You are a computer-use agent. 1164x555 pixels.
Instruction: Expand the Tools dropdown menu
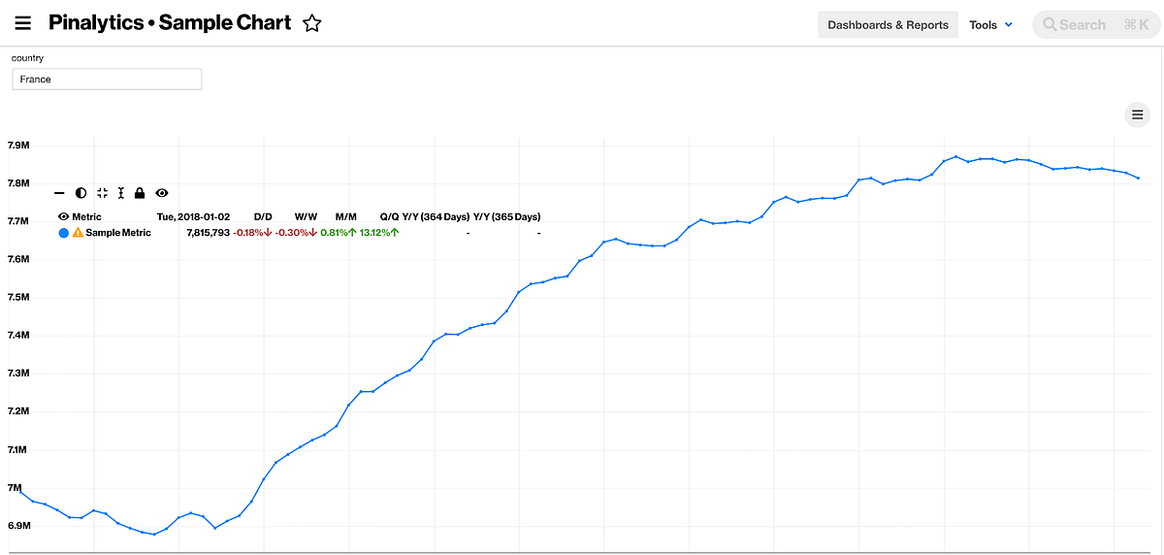coord(991,24)
